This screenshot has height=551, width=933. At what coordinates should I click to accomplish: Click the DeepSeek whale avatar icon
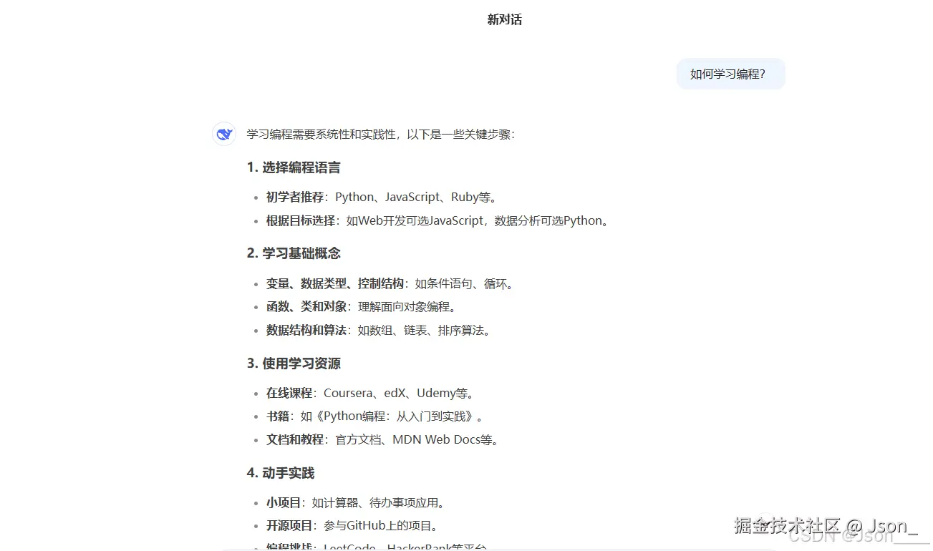(x=224, y=134)
